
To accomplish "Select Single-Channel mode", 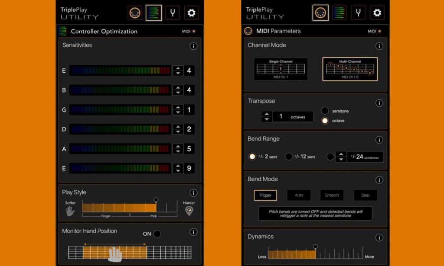I will (281, 69).
